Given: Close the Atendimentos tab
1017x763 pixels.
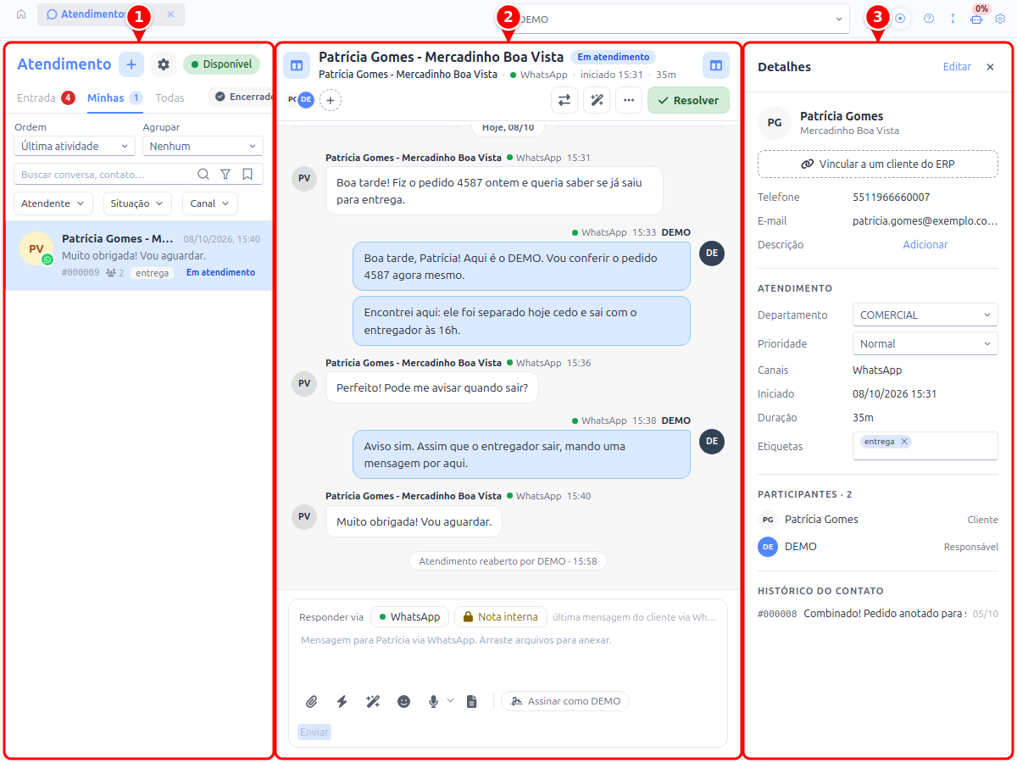Looking at the screenshot, I should (170, 14).
